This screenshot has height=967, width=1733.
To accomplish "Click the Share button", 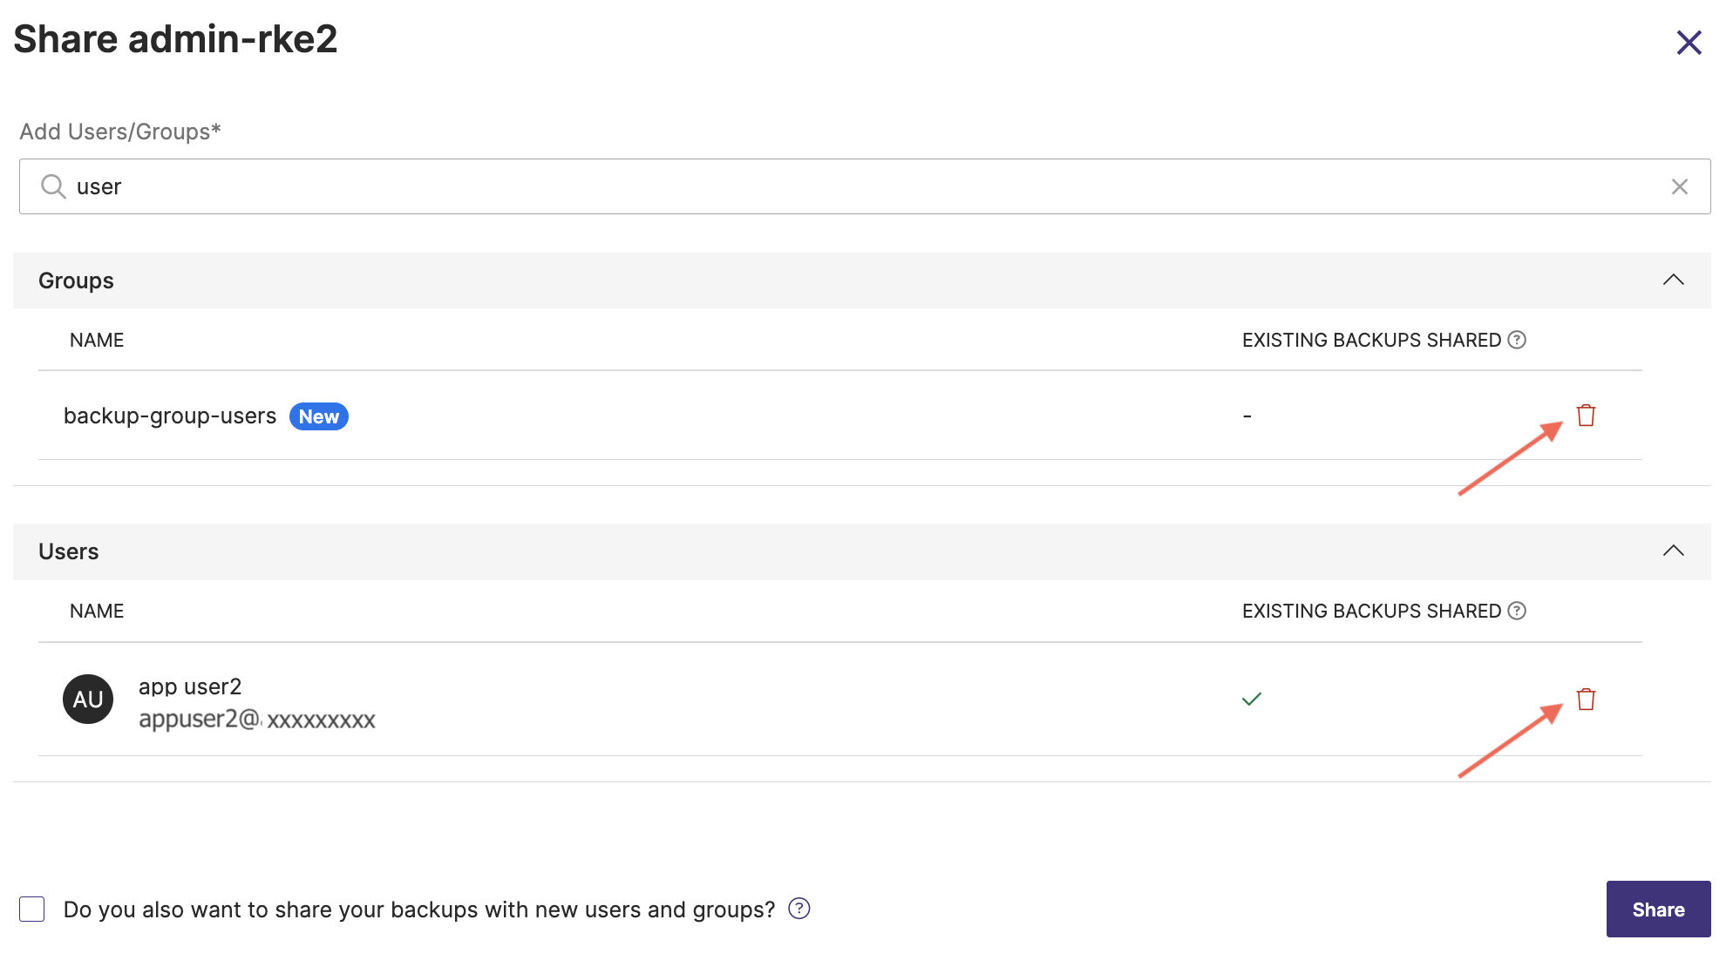I will [1657, 909].
